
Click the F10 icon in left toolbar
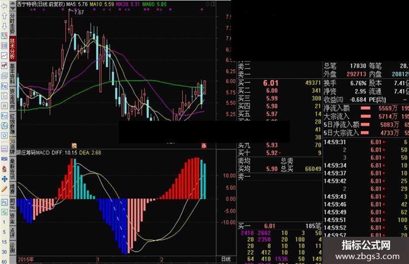pos(4,86)
